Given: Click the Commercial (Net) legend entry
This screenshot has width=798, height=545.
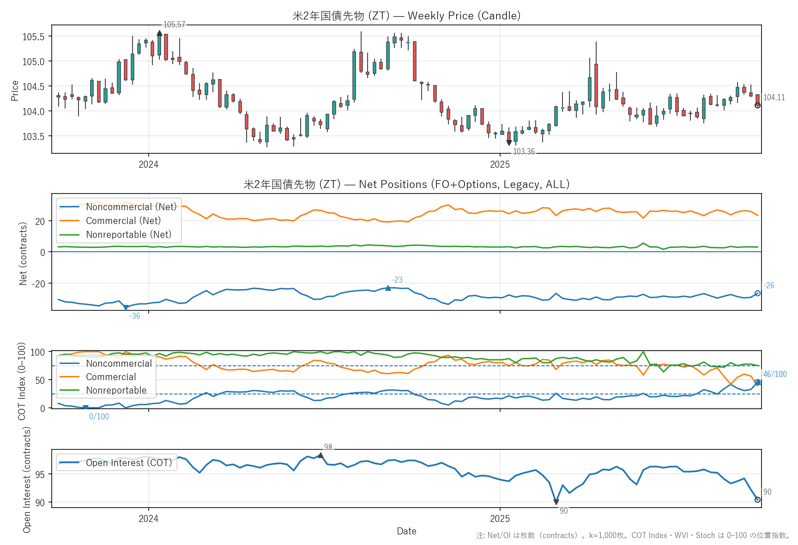Looking at the screenshot, I should point(123,221).
